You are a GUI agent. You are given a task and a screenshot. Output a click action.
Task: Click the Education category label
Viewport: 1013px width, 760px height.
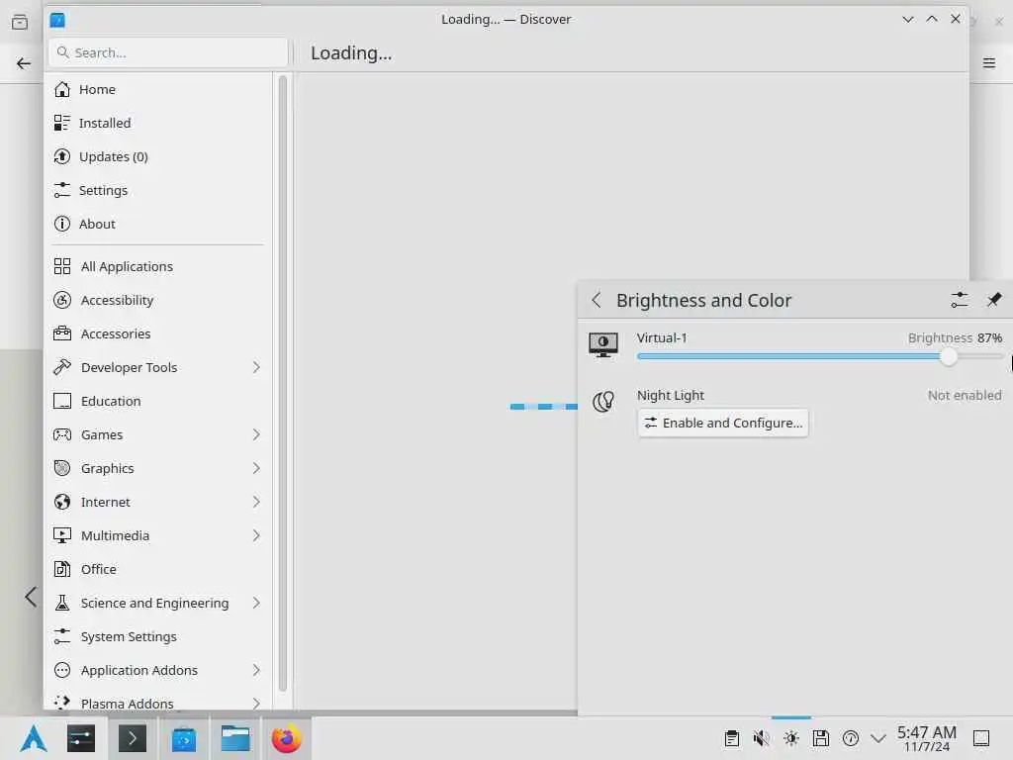coord(111,402)
